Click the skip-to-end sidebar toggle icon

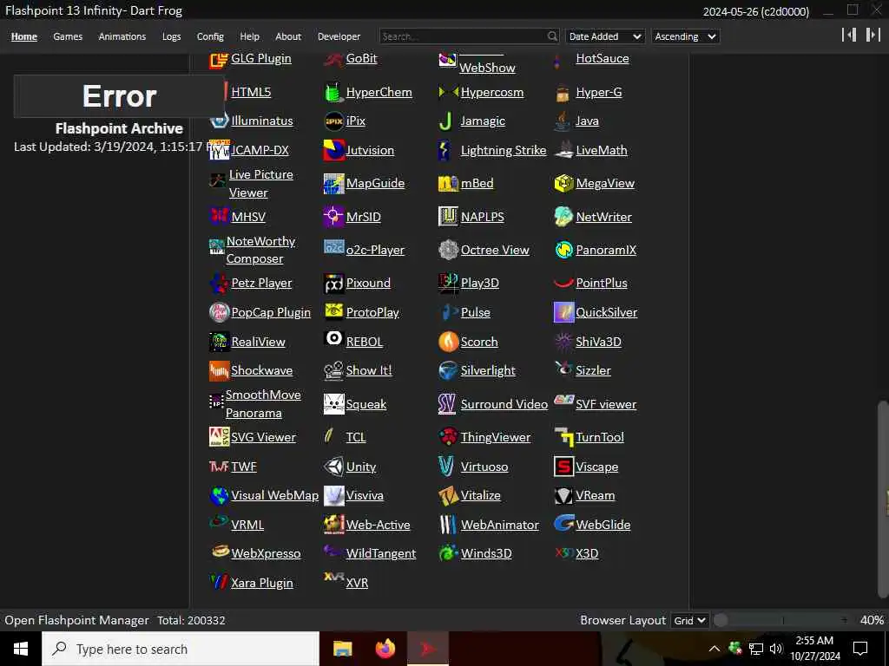[873, 35]
